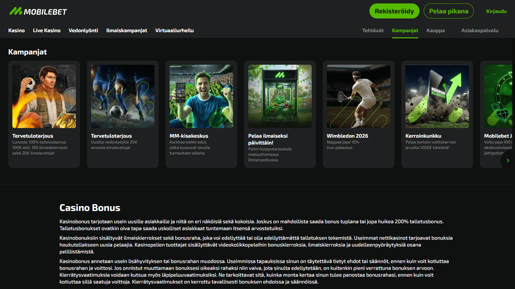Go to Live Kasino section
The image size is (515, 289).
[47, 30]
